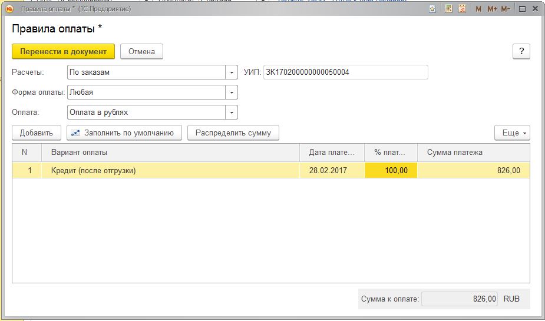Click the M+ memory add button
The width and height of the screenshot is (545, 321).
click(x=492, y=9)
